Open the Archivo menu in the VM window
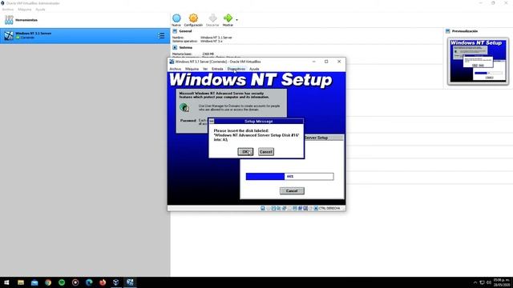The width and height of the screenshot is (513, 288). tap(175, 69)
